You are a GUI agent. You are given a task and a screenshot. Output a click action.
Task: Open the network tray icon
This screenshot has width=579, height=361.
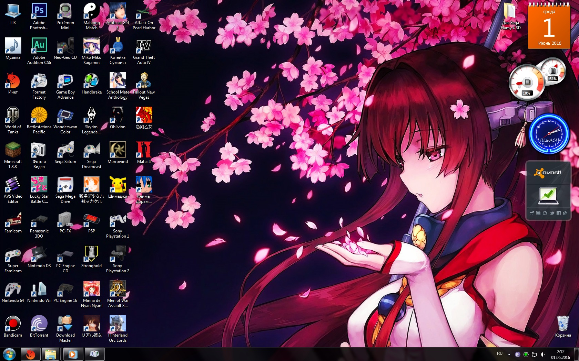[x=534, y=354]
